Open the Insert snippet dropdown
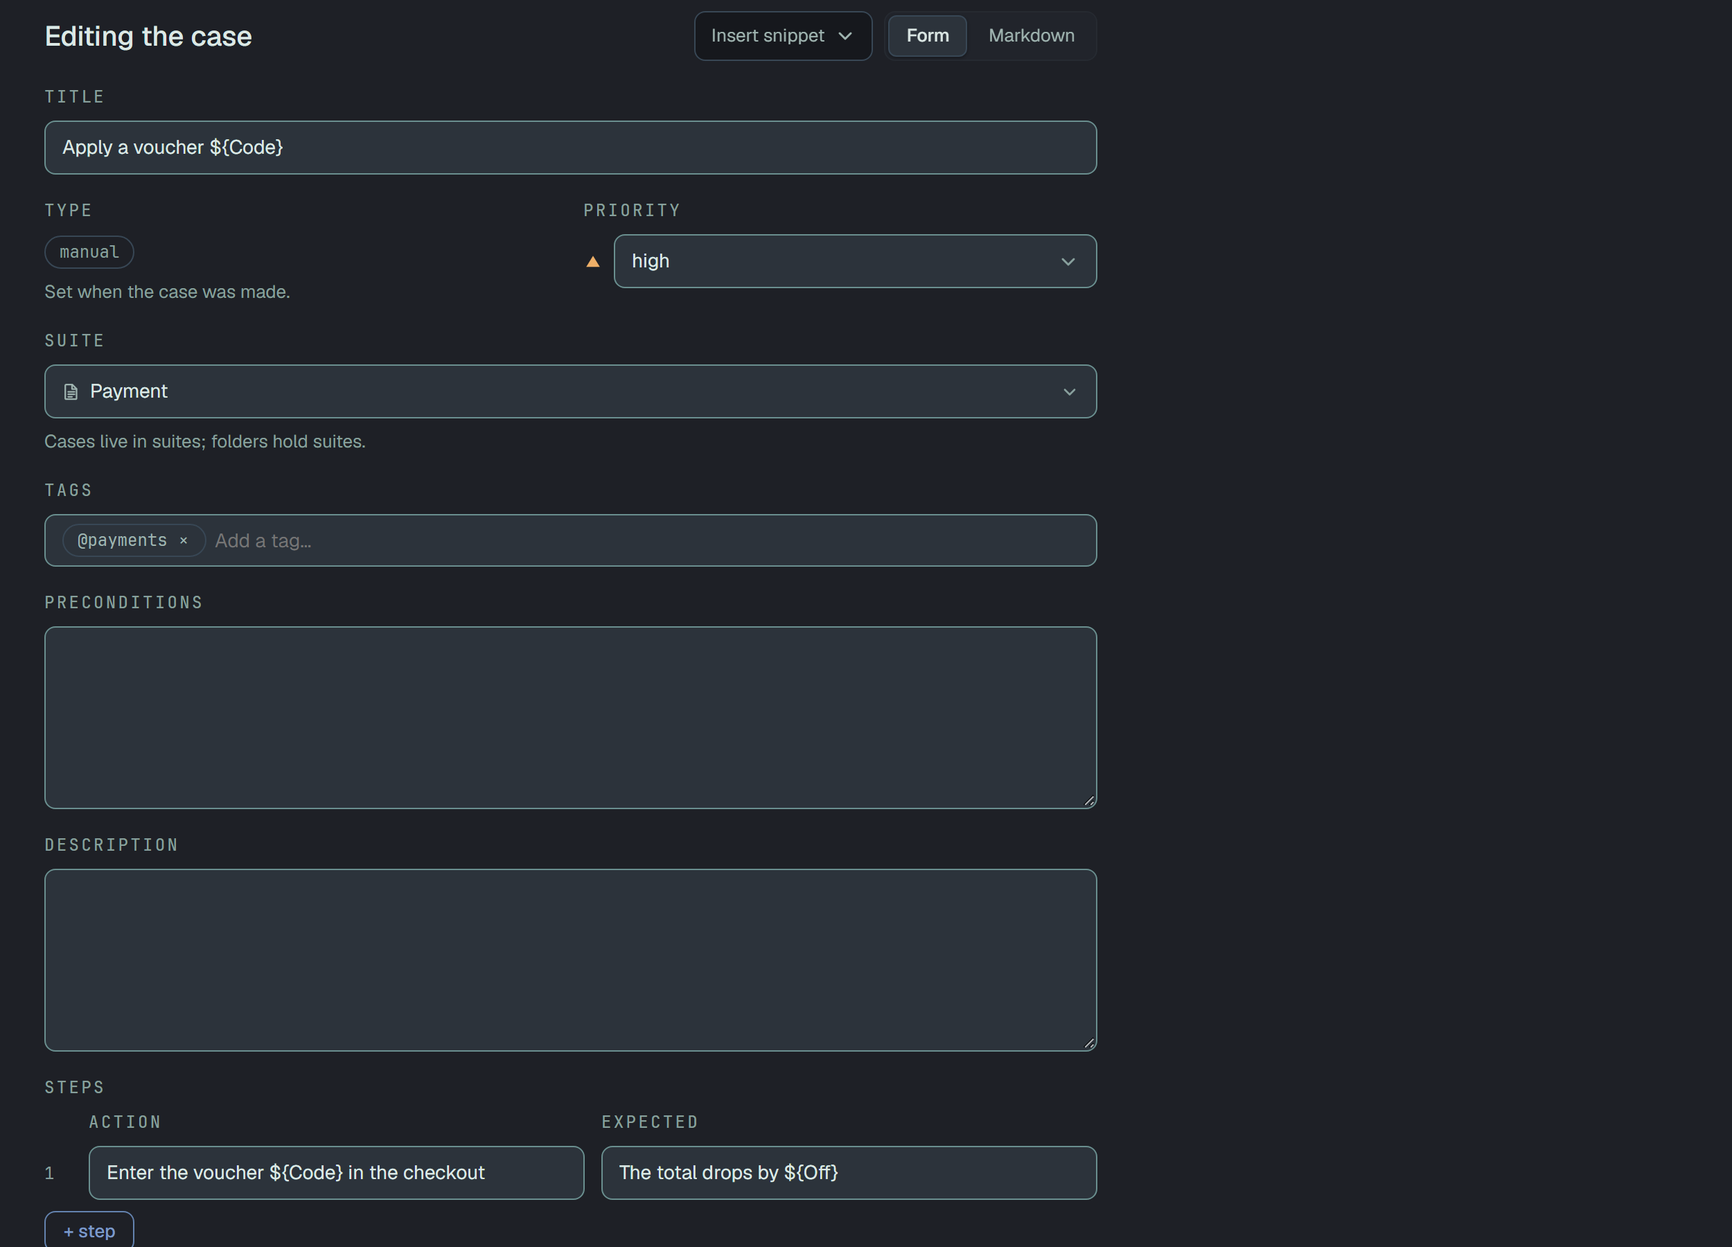 pos(783,36)
